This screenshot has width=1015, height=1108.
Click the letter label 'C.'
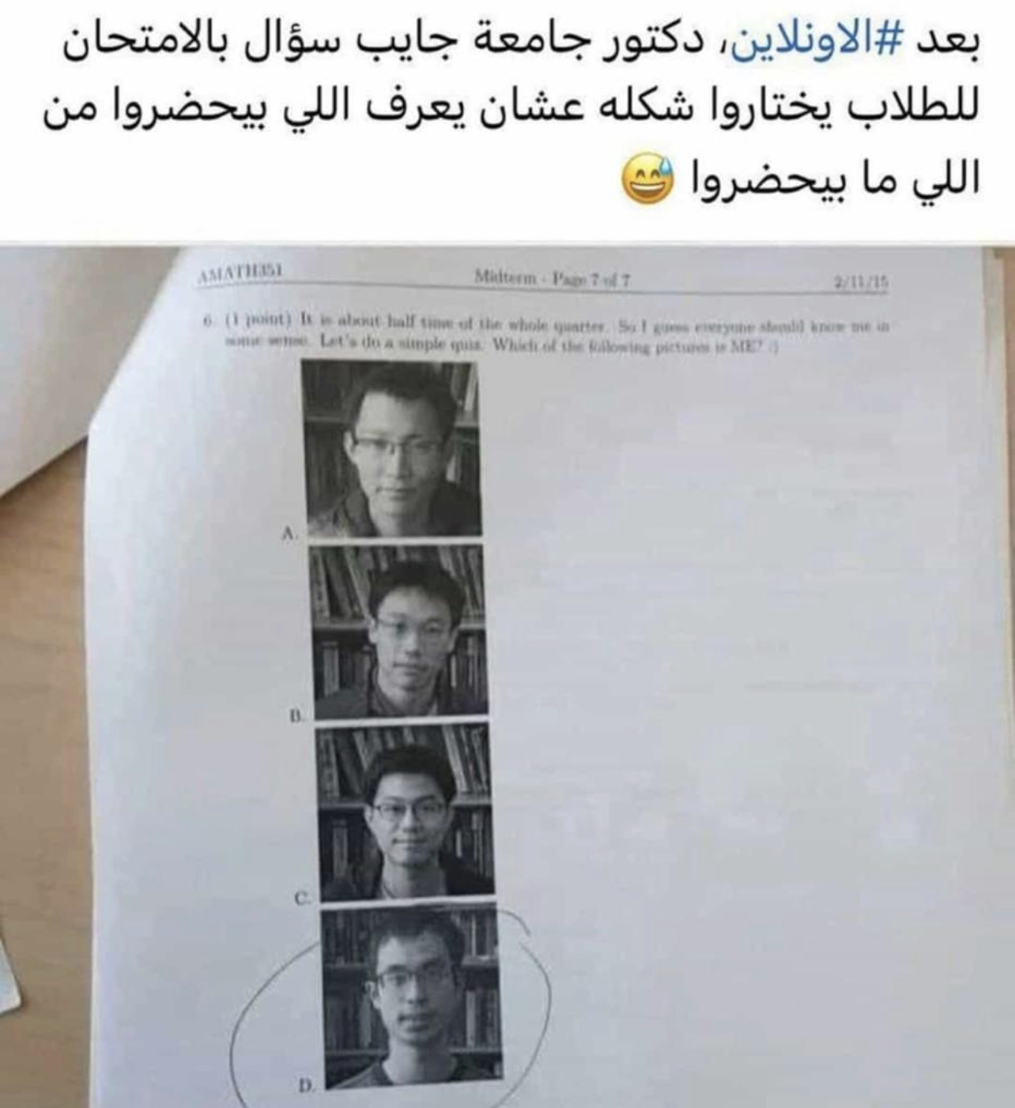point(301,899)
